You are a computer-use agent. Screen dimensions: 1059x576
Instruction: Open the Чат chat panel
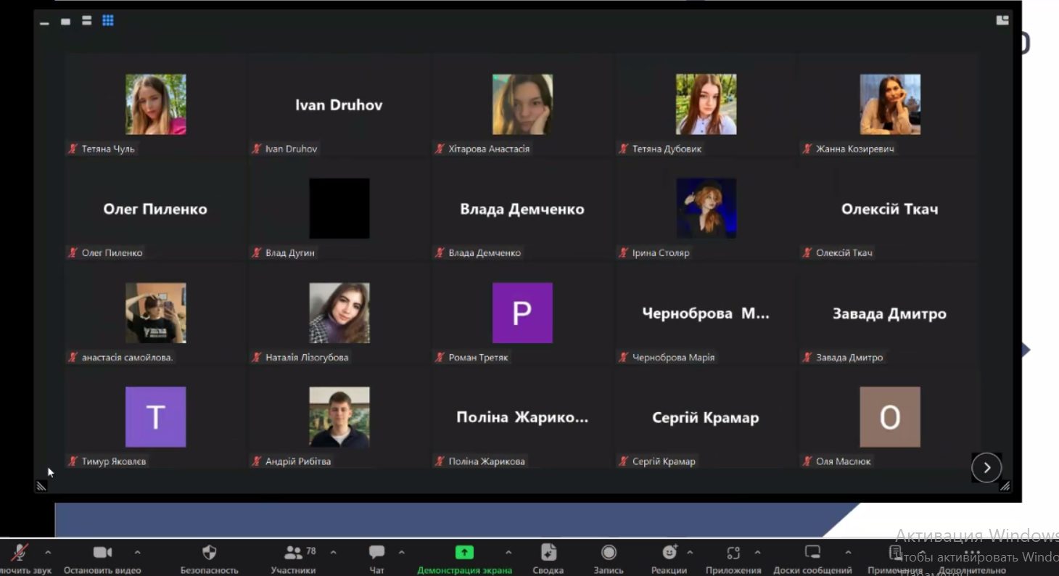point(376,553)
